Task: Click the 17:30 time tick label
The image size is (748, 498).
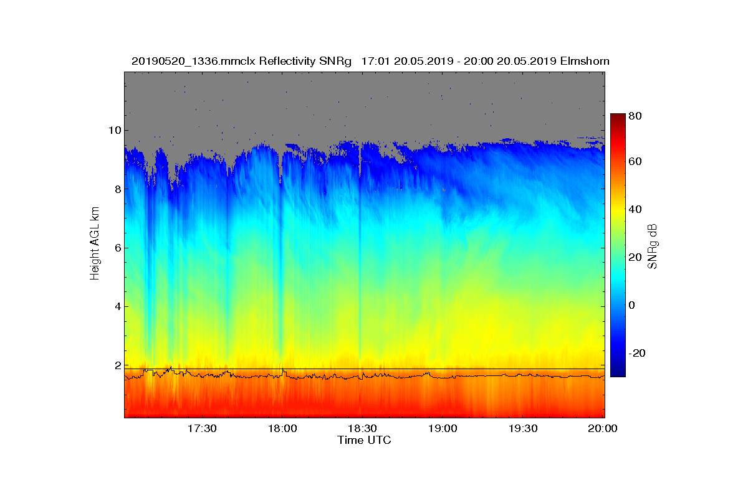Action: pyautogui.click(x=201, y=428)
